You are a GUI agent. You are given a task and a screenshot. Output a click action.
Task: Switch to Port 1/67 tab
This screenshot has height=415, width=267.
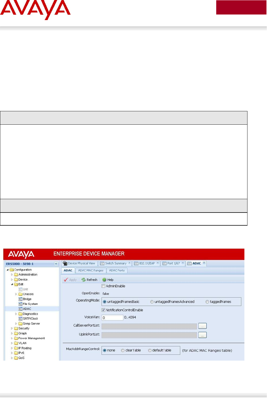(x=174, y=263)
